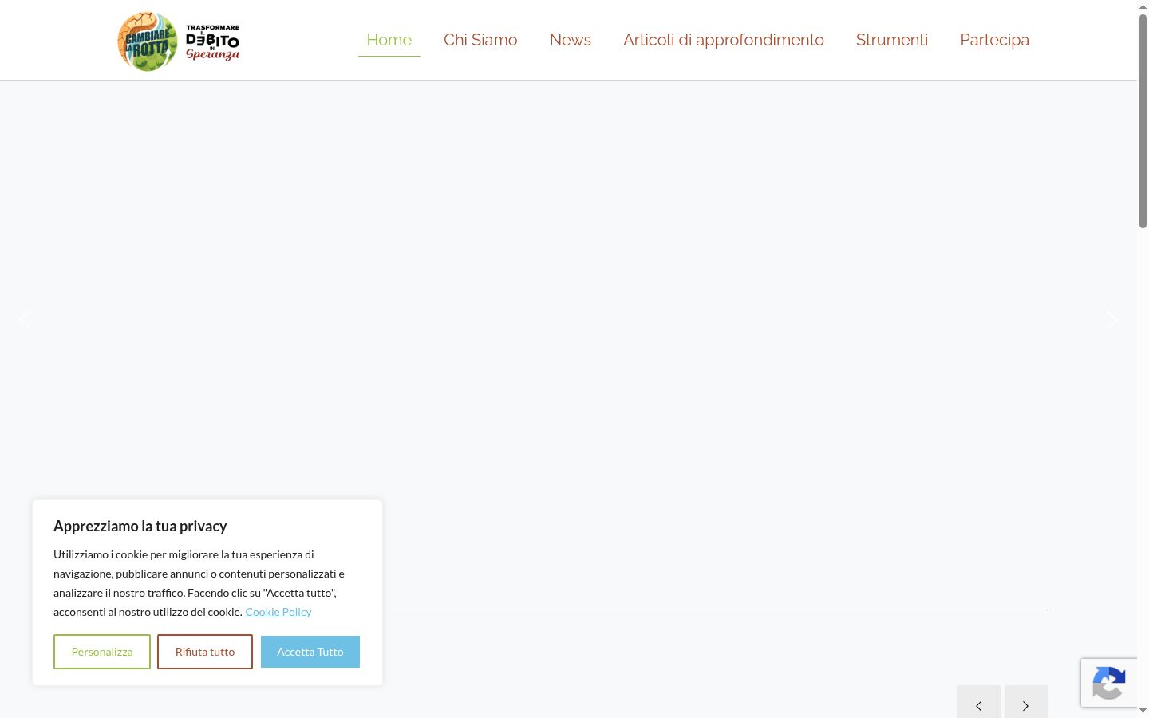Click the scrollbar up arrow
The image size is (1149, 718).
point(1143,6)
